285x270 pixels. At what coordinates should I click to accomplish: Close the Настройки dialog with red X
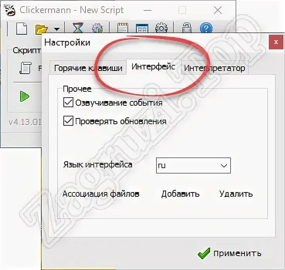coord(276,42)
